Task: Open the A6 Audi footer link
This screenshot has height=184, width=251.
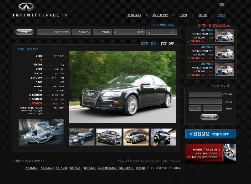Action: coord(61,168)
